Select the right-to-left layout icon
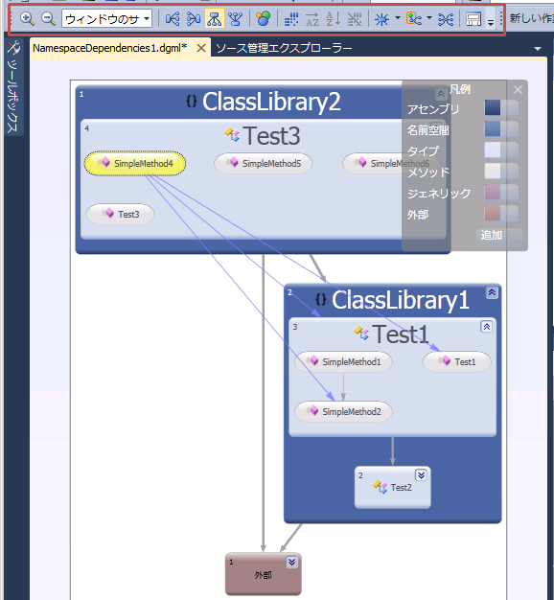 pyautogui.click(x=194, y=19)
